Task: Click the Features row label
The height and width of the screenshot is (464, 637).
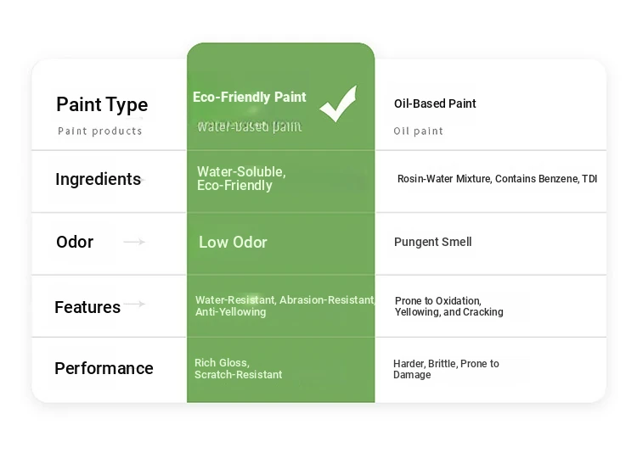Action: click(87, 307)
